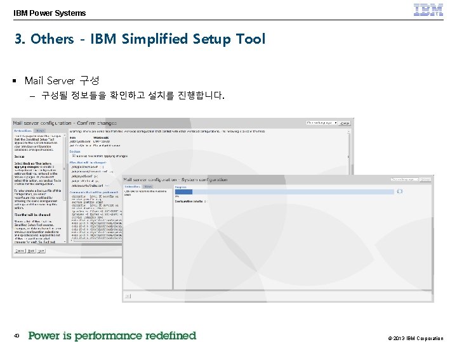Click OK button in System configuration window
Screen dimensions: 457x342
click(x=128, y=296)
